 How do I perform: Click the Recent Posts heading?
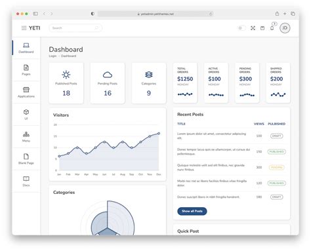coord(190,115)
